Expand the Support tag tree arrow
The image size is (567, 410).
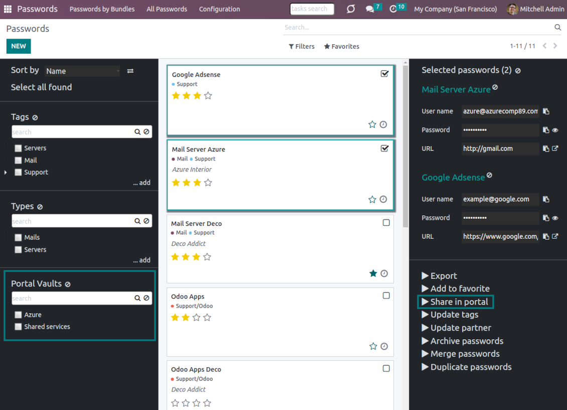click(6, 172)
